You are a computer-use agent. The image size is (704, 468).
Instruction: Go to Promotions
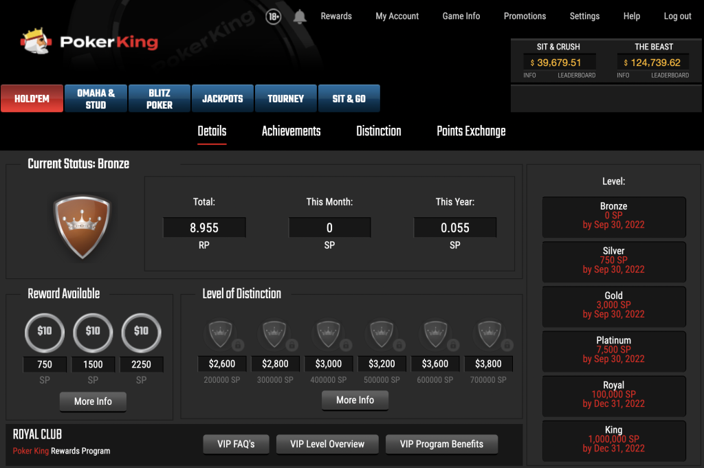[x=525, y=16]
